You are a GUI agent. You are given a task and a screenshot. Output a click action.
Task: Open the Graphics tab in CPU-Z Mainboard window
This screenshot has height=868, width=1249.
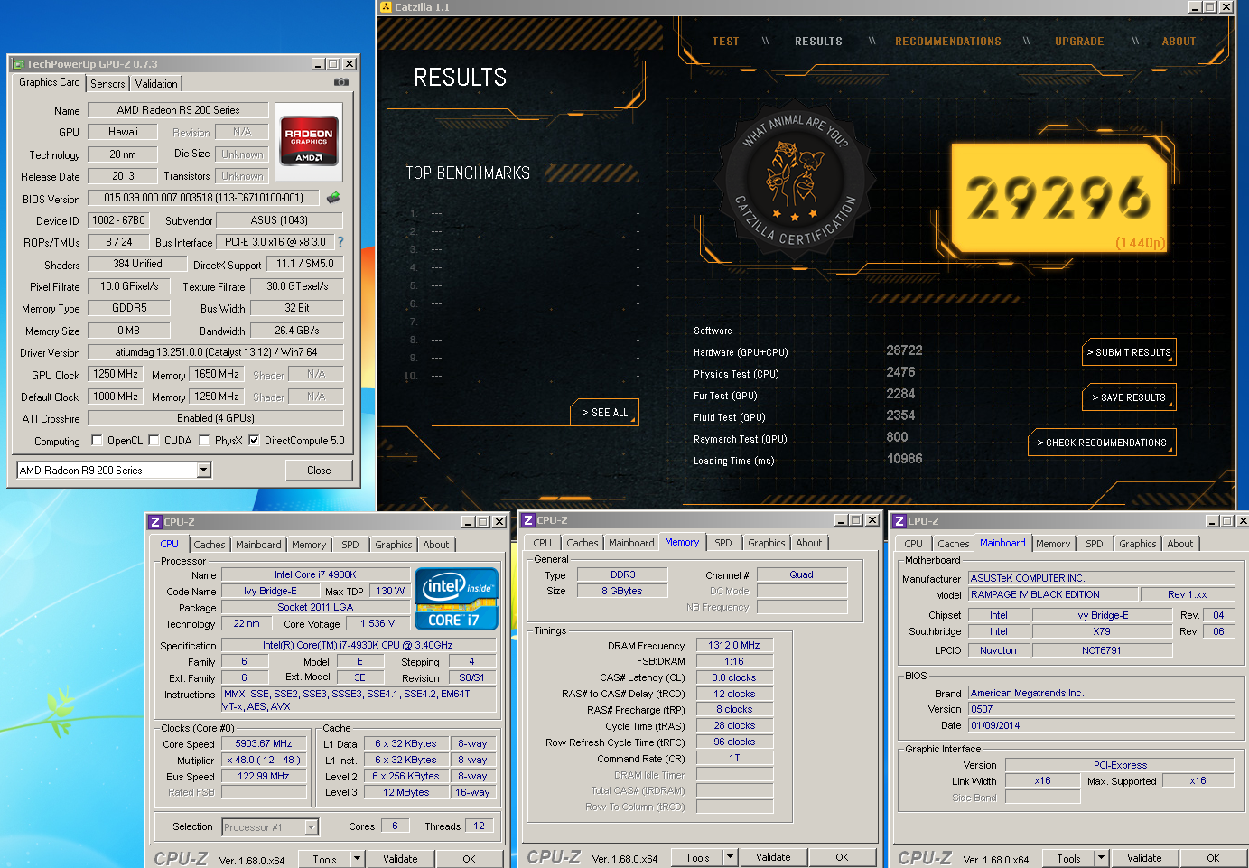(1137, 544)
